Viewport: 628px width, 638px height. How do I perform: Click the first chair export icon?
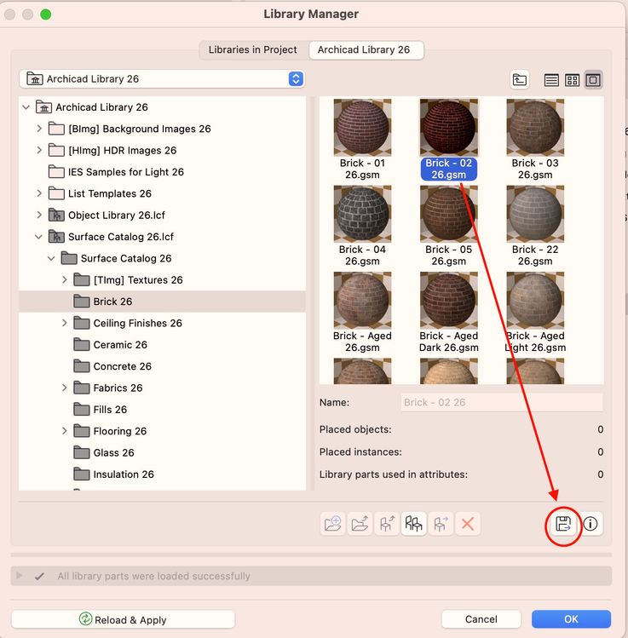click(x=387, y=524)
